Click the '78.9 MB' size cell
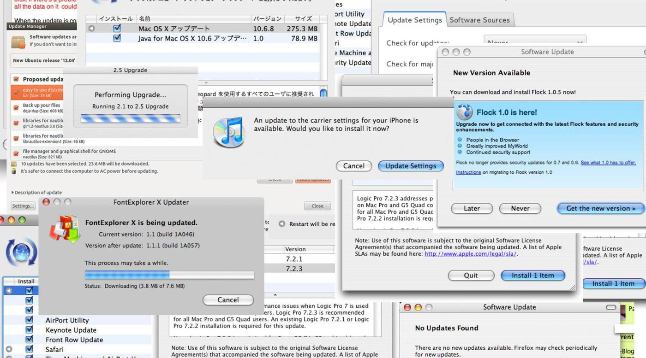The height and width of the screenshot is (358, 646). [304, 38]
